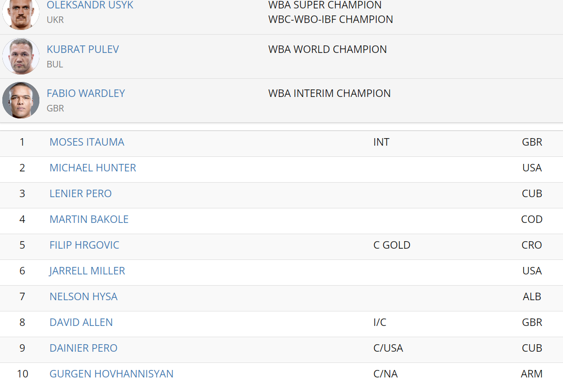Open Oleksandr Usyk's profile link

[90, 6]
